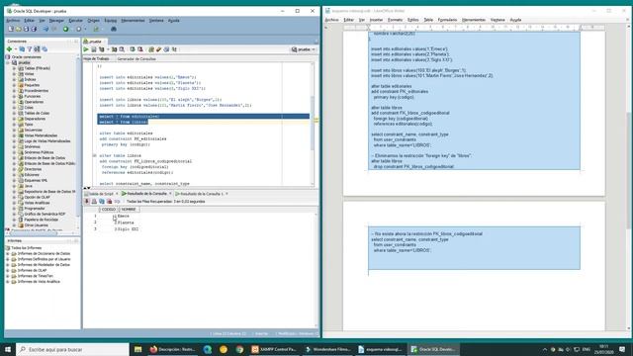
Task: Click the prueba worksheet document tab
Action: (x=95, y=42)
